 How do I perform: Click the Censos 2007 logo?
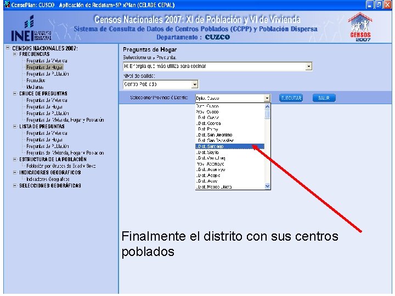pyautogui.click(x=360, y=27)
